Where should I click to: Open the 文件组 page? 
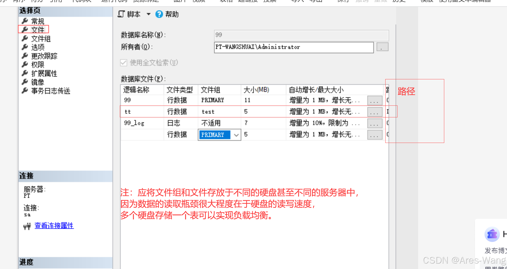[x=41, y=39]
